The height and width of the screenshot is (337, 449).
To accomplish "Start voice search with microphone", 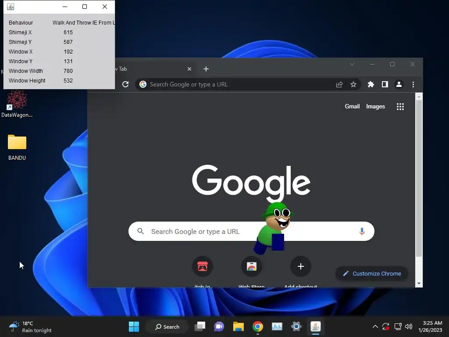I will (x=362, y=231).
